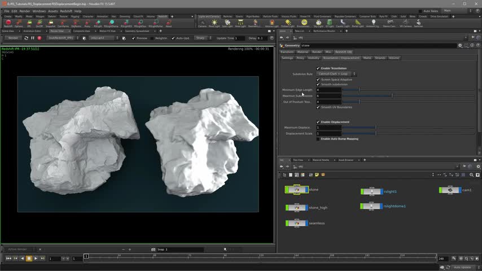Select the Area Light shelf icon

tap(240, 23)
